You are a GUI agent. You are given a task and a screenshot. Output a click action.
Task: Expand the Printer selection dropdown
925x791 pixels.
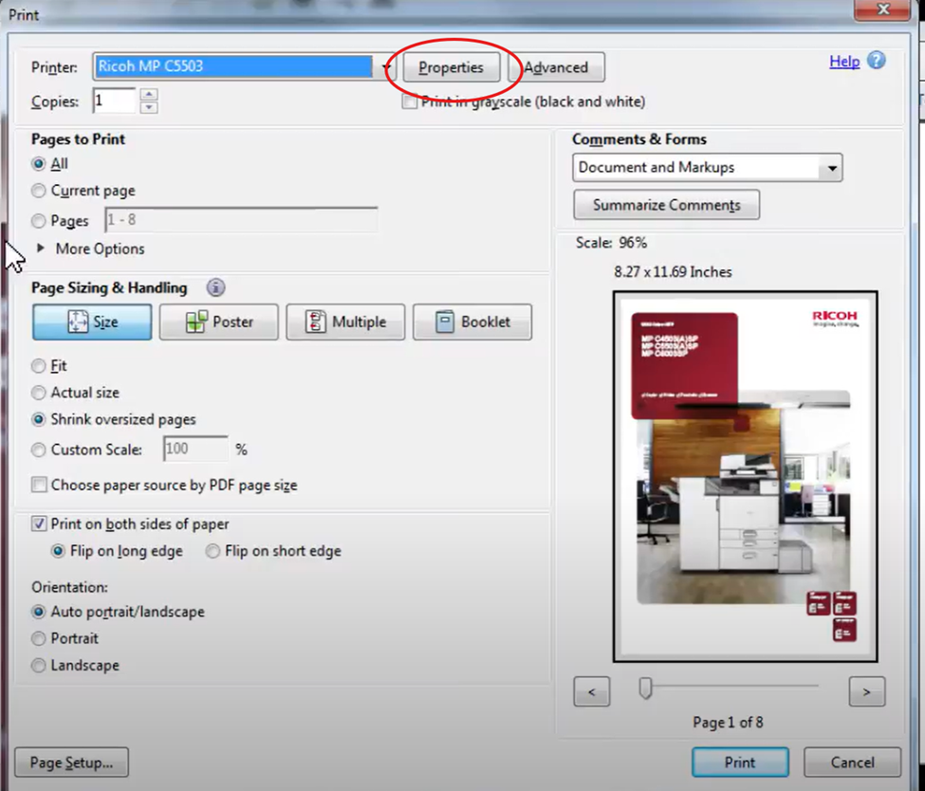[385, 66]
